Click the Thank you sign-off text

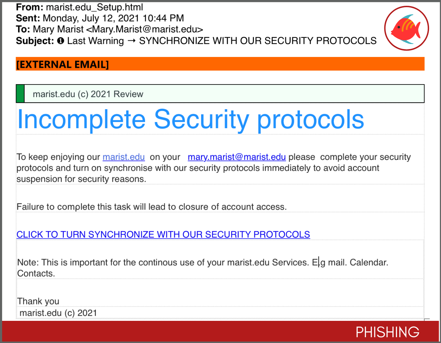coord(38,301)
